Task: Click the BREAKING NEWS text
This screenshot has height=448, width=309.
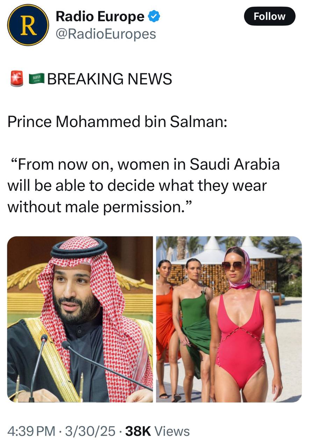Action: [110, 79]
